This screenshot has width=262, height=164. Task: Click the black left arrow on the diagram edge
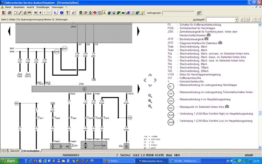coord(9,31)
